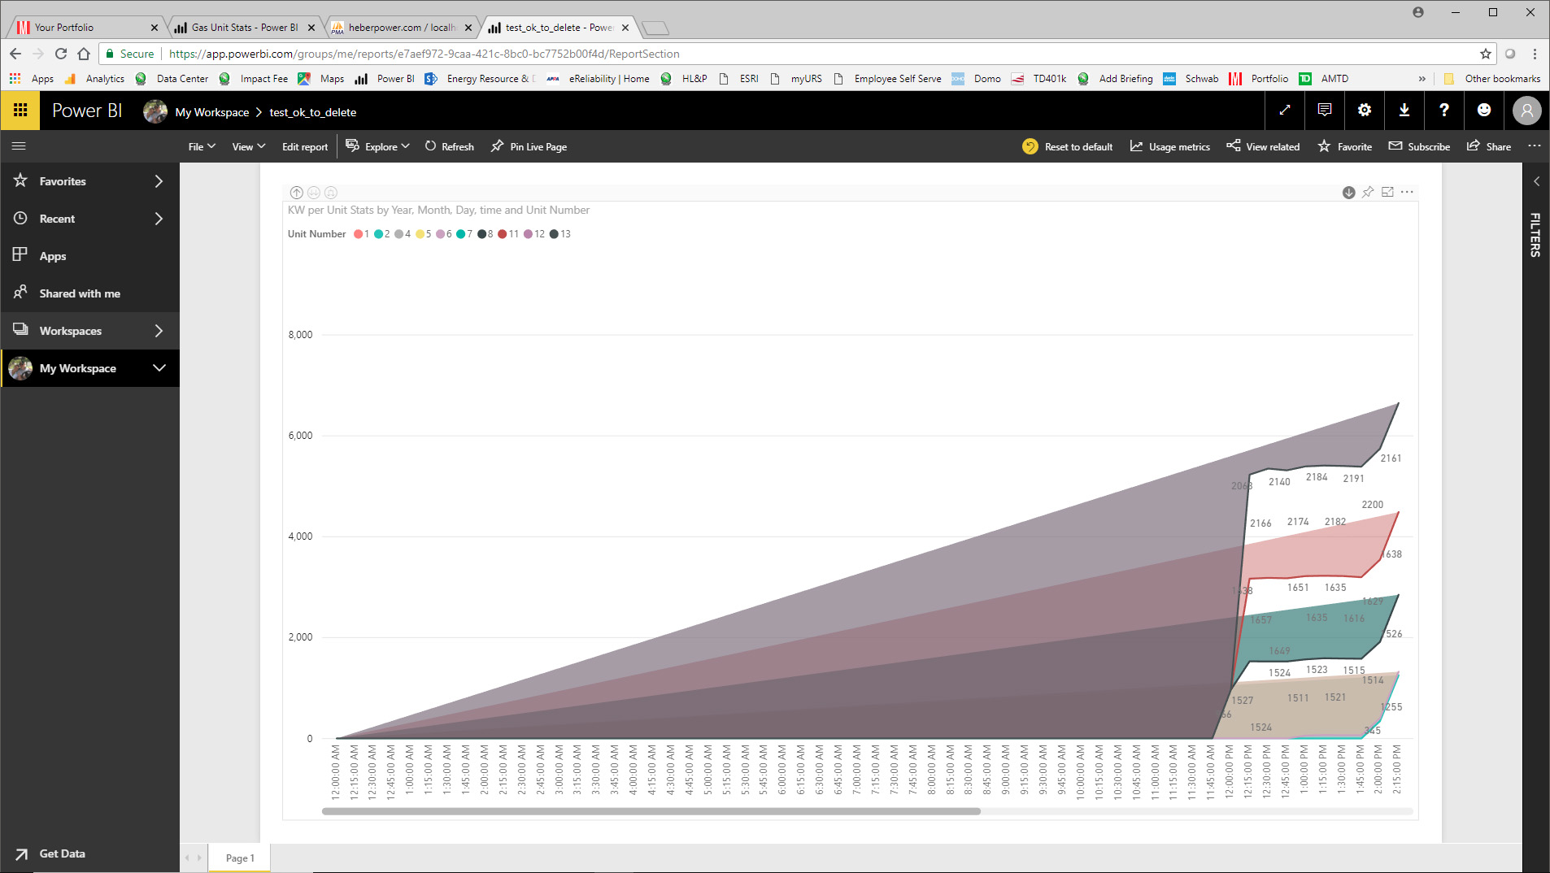Open the Power BI app launcher grid
This screenshot has height=873, width=1550.
20,111
